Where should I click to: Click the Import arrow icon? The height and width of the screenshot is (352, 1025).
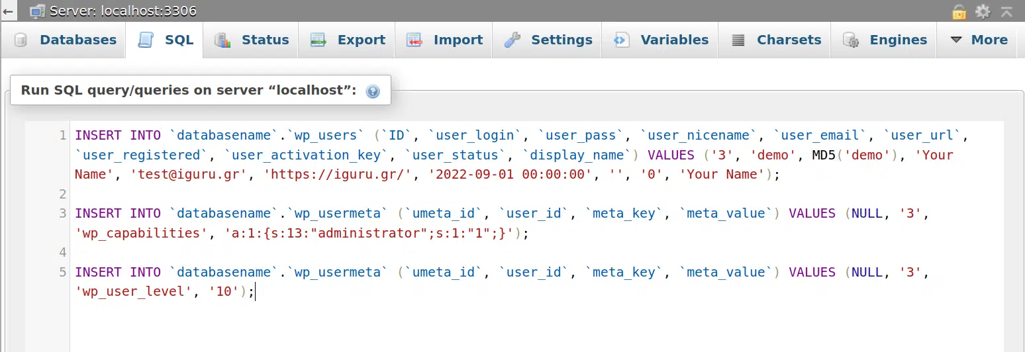pos(415,40)
